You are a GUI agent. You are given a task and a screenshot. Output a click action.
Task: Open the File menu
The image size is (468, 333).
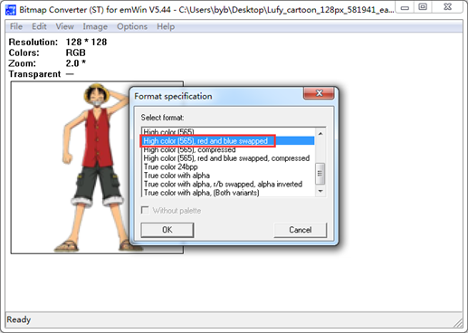(x=16, y=26)
